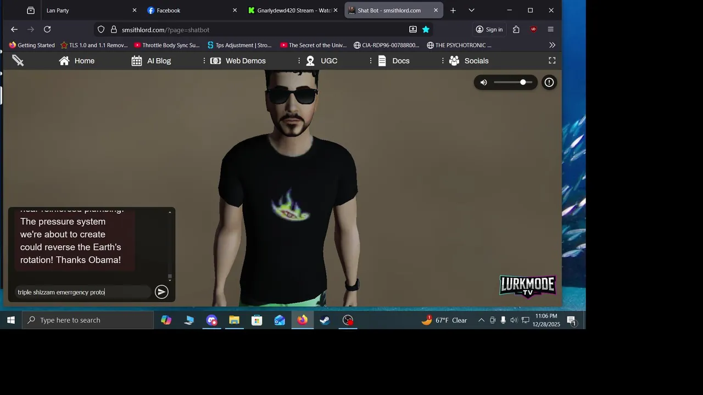Click the site logo sword icon
703x395 pixels.
(18, 61)
